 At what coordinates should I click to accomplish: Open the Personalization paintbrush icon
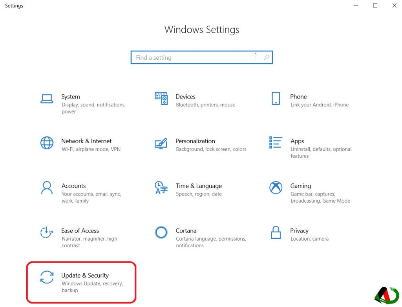point(161,144)
